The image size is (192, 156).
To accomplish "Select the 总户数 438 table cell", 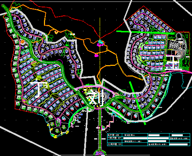I will tap(114, 135).
